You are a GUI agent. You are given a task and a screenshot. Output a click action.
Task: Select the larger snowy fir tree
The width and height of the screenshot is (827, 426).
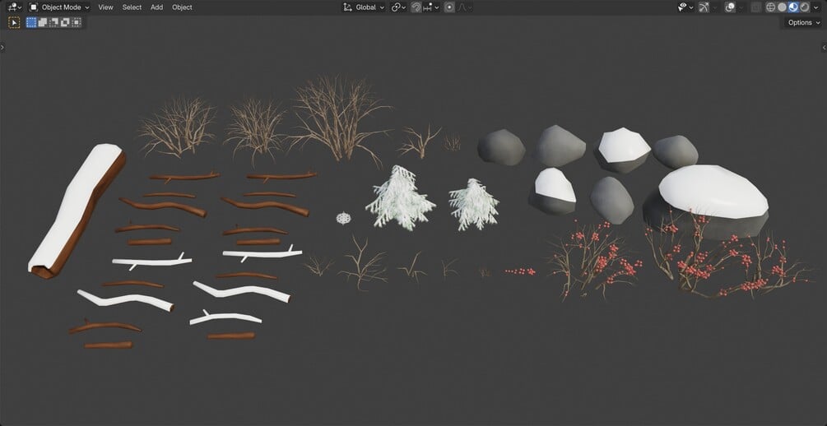coord(401,198)
